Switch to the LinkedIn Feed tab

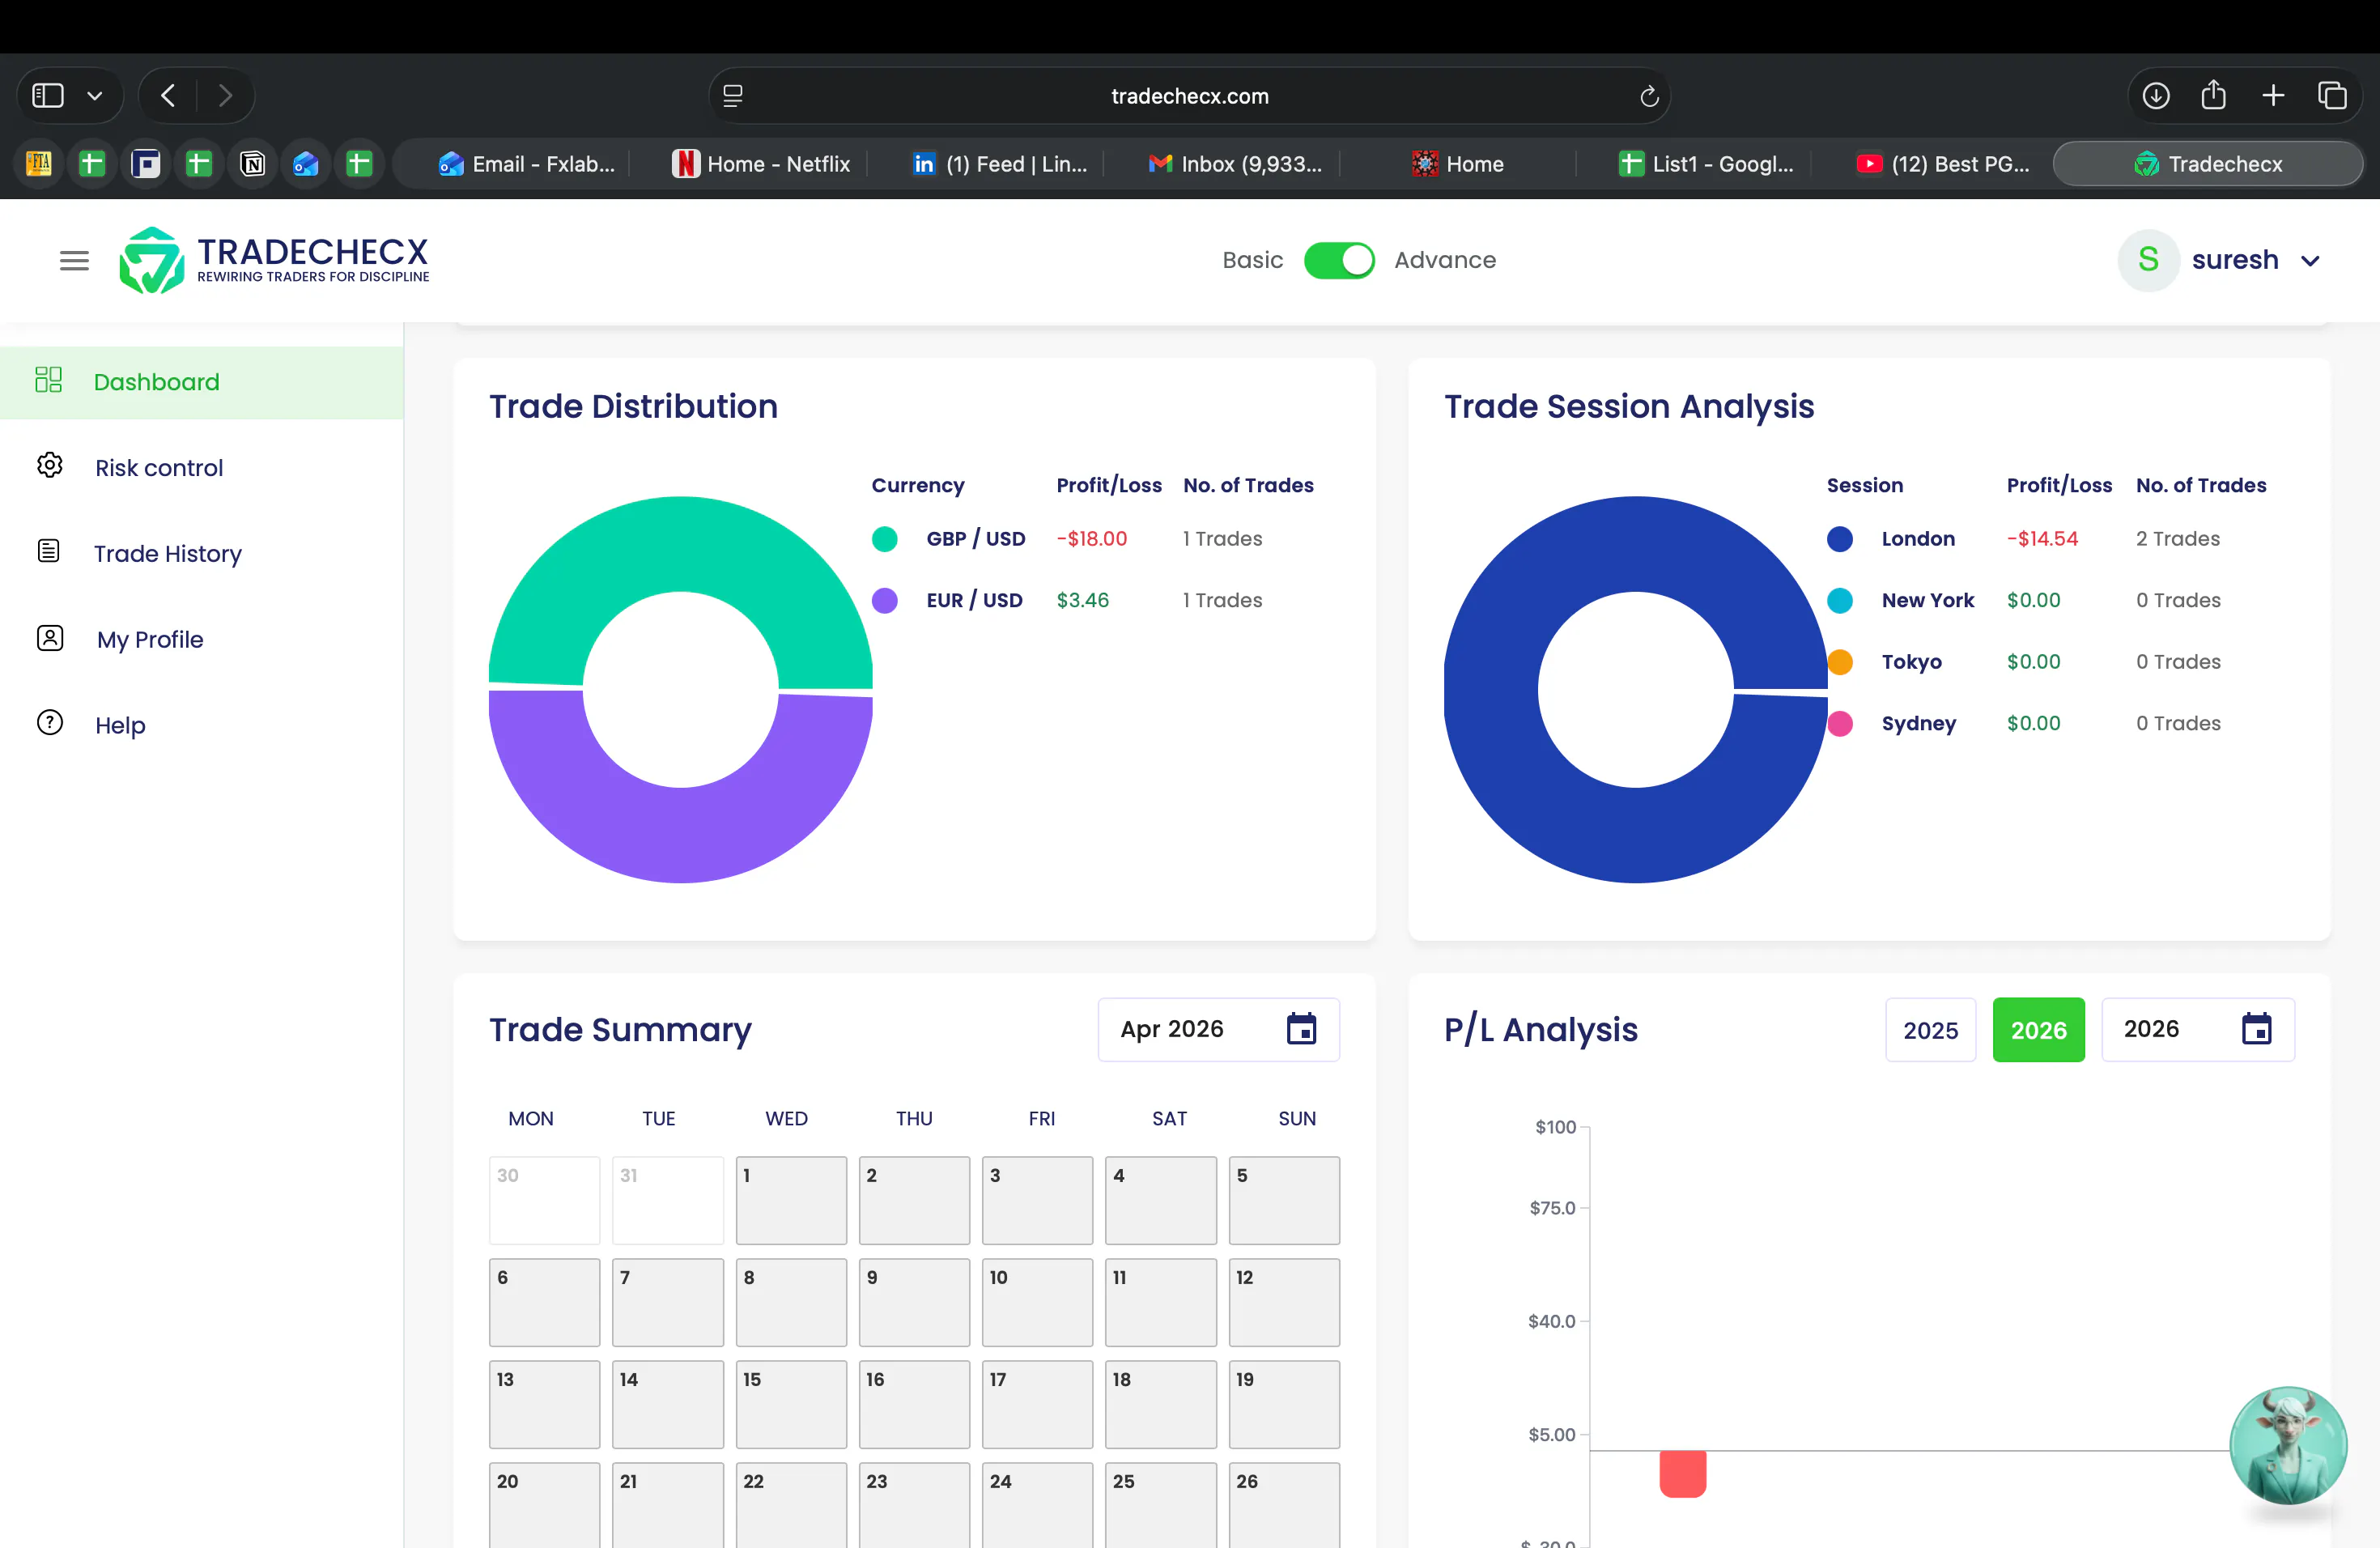1000,164
